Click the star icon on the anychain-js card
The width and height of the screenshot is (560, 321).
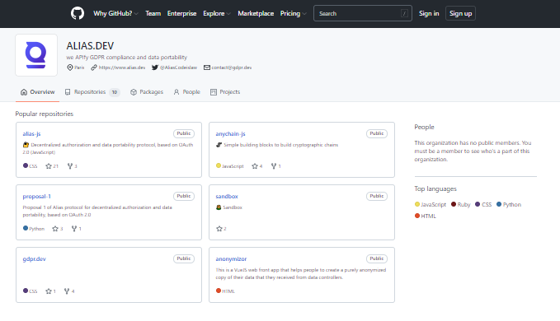coord(255,166)
